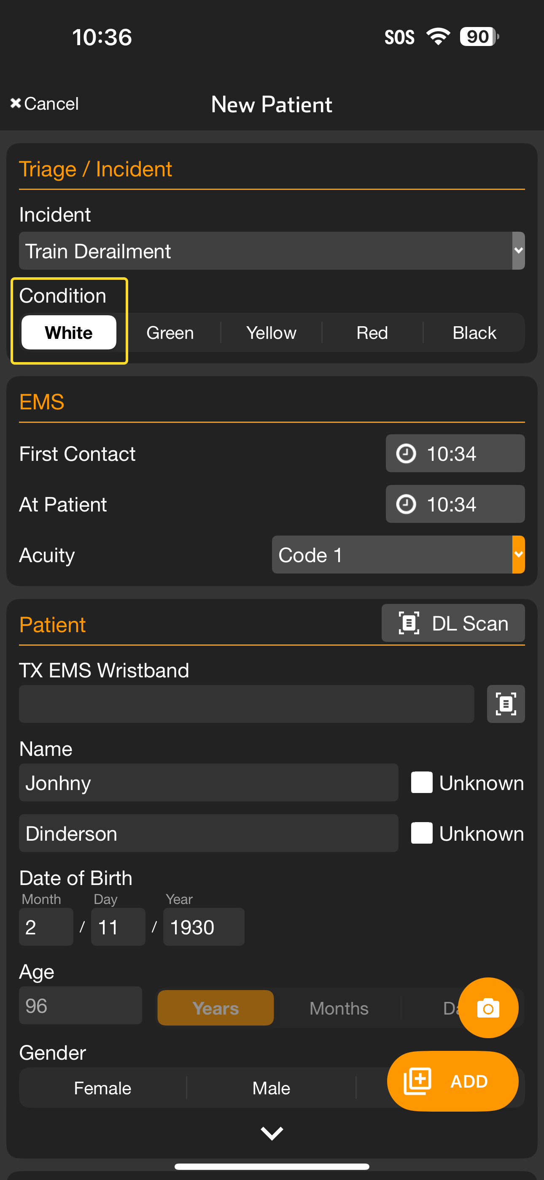Open the Acuity dropdown showing Code 1
Image resolution: width=544 pixels, height=1180 pixels.
(x=398, y=555)
